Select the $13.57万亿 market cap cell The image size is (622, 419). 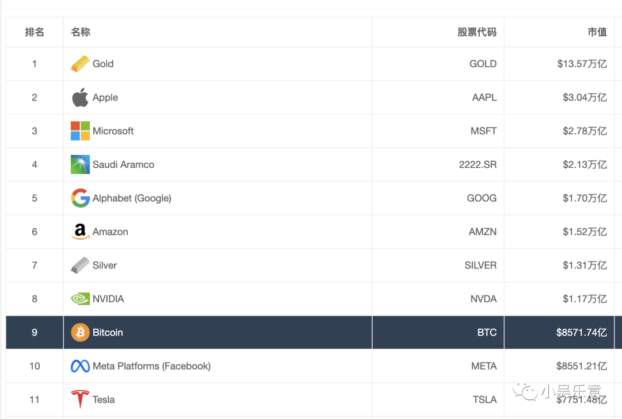click(582, 64)
